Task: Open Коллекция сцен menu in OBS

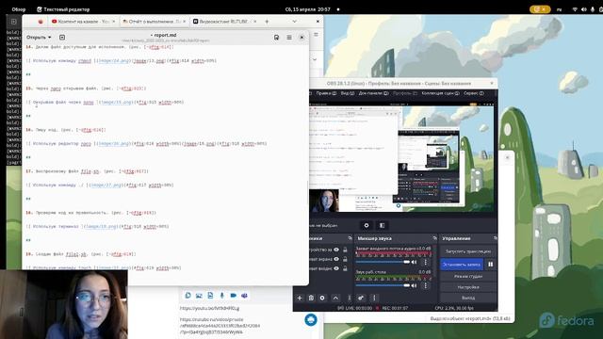Action: 440,93
